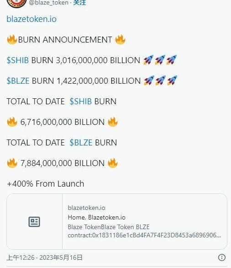Image resolution: width=231 pixels, height=268 pixels.
Task: Click the blazetoken.io domain in link card
Action: pyautogui.click(x=86, y=208)
